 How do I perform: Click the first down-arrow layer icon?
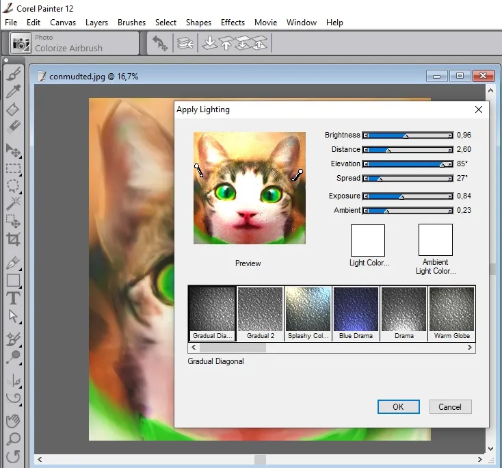[x=209, y=43]
